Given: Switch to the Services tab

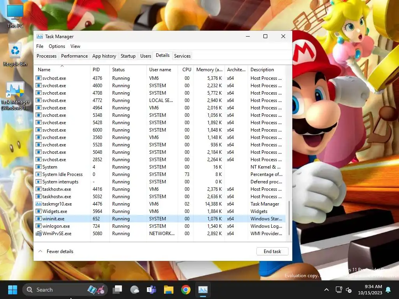Looking at the screenshot, I should [x=182, y=56].
